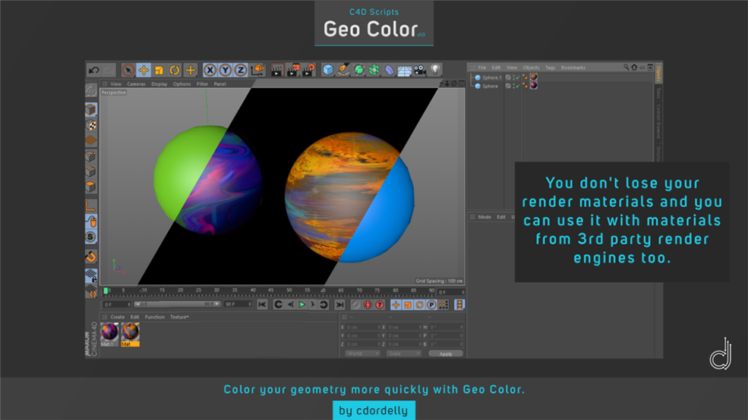Viewport: 748px width, 420px height.
Task: Click the Record Active Objects button
Action: click(x=355, y=305)
